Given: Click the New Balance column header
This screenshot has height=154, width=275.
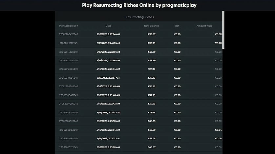Looking at the screenshot, I should click(151, 26).
